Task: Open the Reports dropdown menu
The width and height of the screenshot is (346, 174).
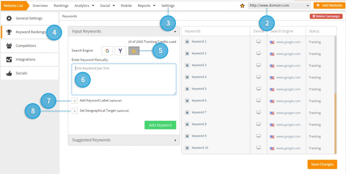Action: point(146,6)
